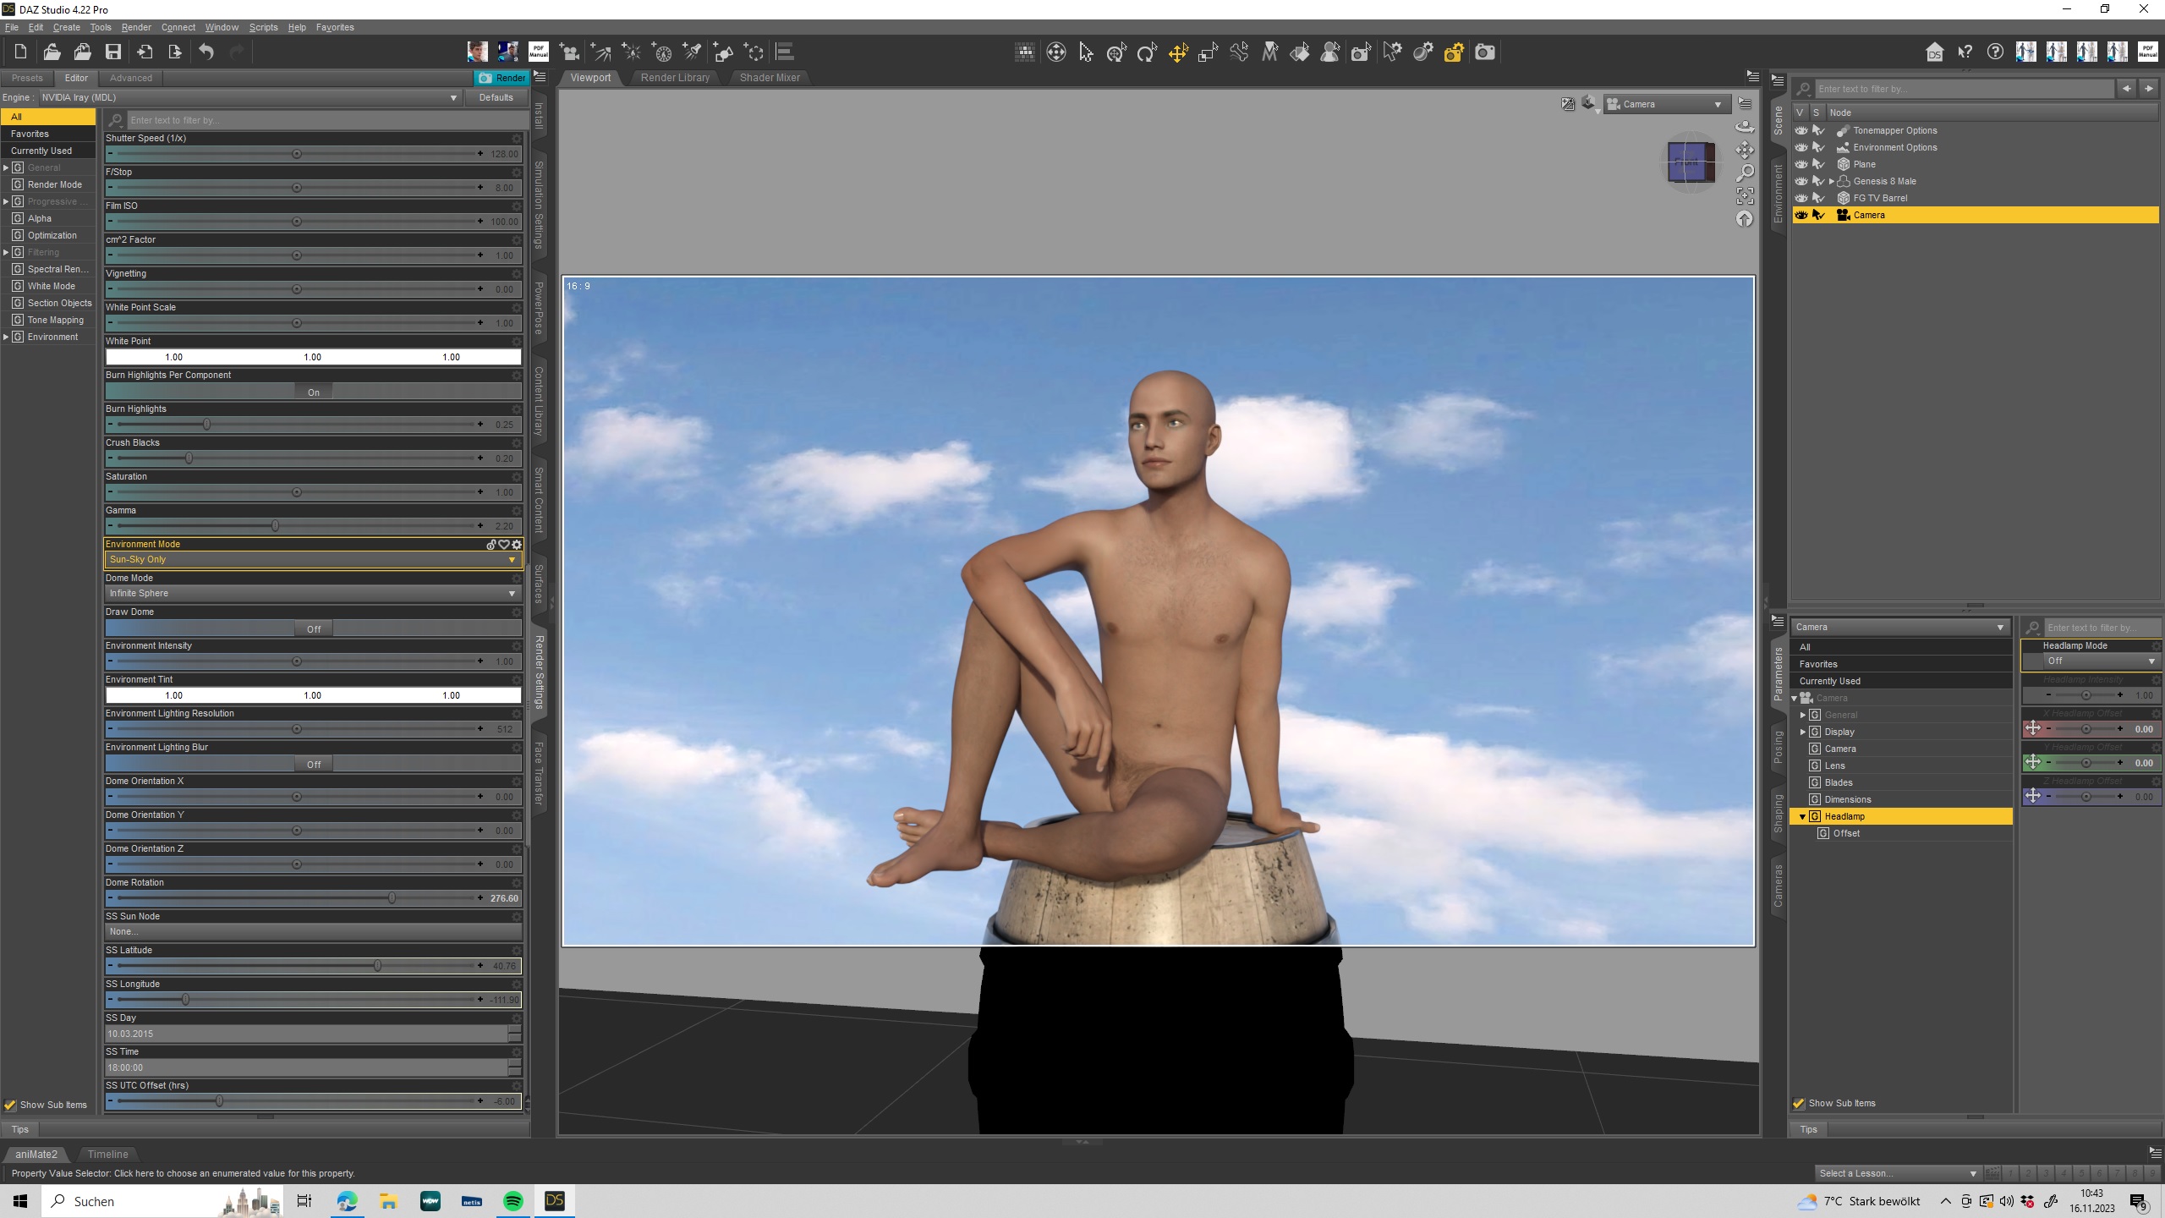Expand the Genesis 8 Male node
The width and height of the screenshot is (2165, 1218).
click(1832, 181)
